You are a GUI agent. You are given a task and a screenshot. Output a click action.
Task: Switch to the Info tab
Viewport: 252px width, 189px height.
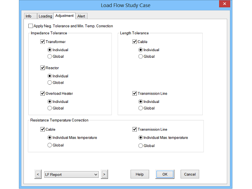(x=28, y=16)
